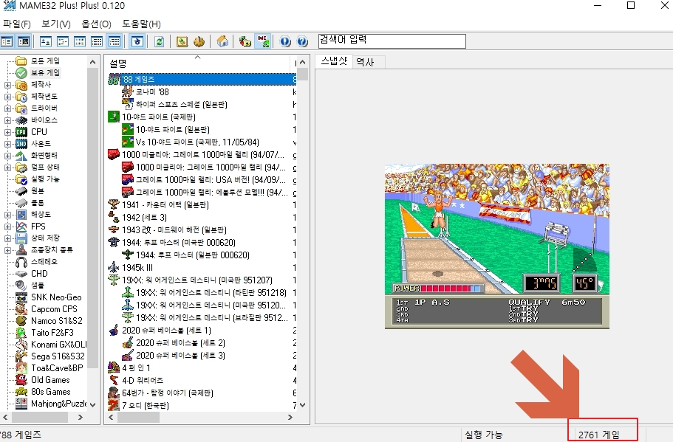The image size is (673, 442).
Task: Toggle the screenshot picture area toolbar button
Action: (x=24, y=41)
